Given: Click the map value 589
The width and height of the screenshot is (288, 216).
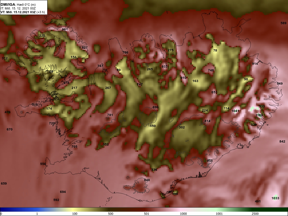Looking at the screenshot, I should [x=283, y=23].
